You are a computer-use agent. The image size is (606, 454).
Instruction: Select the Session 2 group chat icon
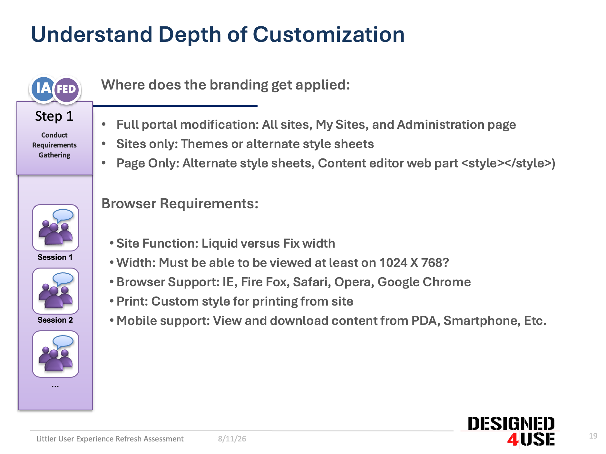pyautogui.click(x=55, y=291)
